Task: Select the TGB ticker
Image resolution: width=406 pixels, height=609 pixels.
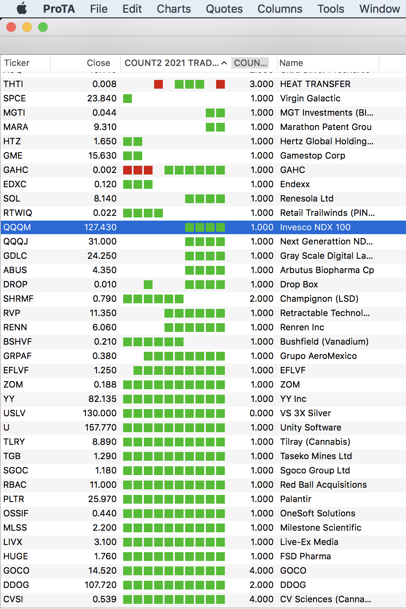Action: (12, 456)
